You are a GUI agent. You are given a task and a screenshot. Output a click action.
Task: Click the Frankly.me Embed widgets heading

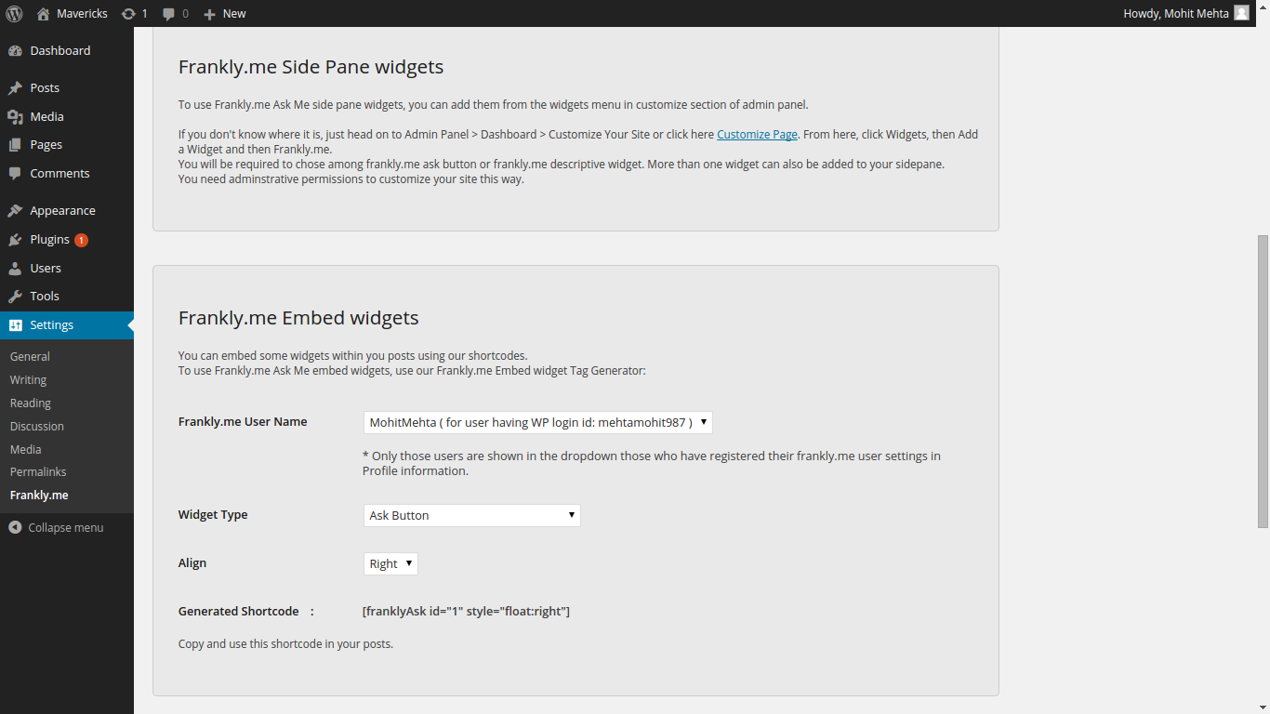(298, 318)
